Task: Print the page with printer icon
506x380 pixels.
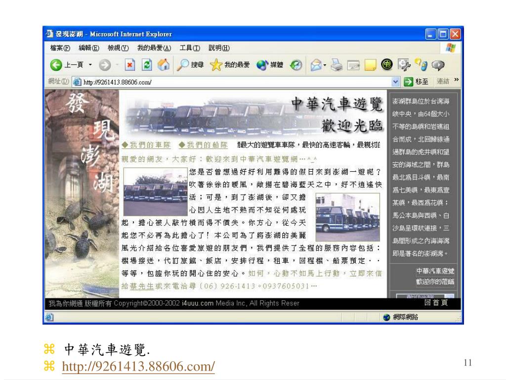Action: coord(337,65)
